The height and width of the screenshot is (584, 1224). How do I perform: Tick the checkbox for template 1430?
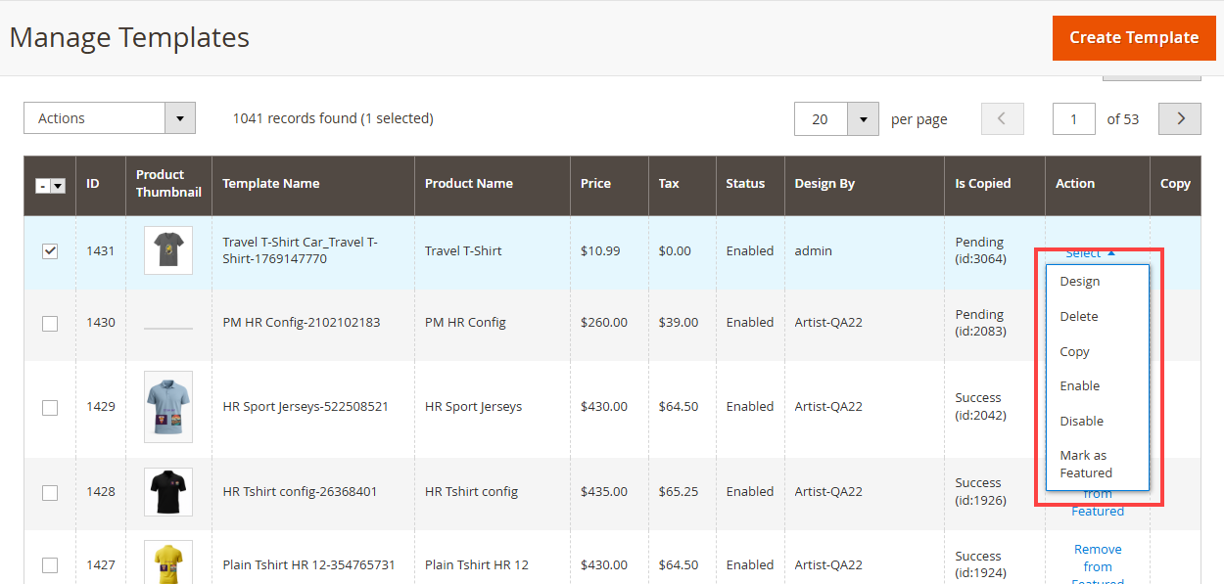click(50, 323)
